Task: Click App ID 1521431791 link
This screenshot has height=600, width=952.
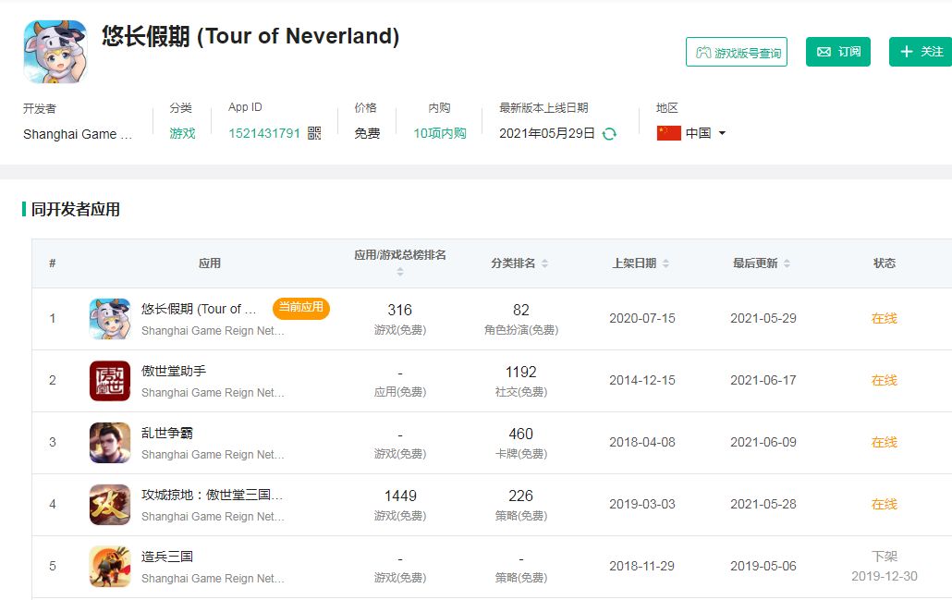Action: [x=264, y=133]
